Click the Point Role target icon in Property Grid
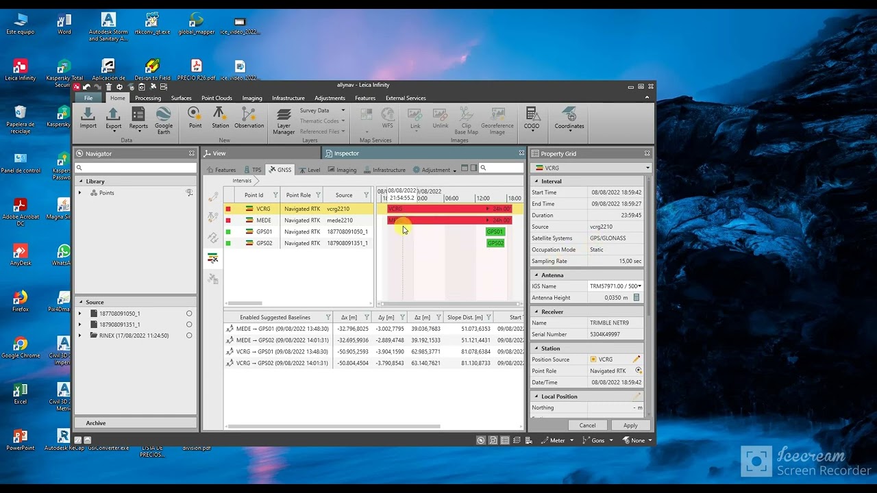The image size is (877, 493). click(639, 370)
